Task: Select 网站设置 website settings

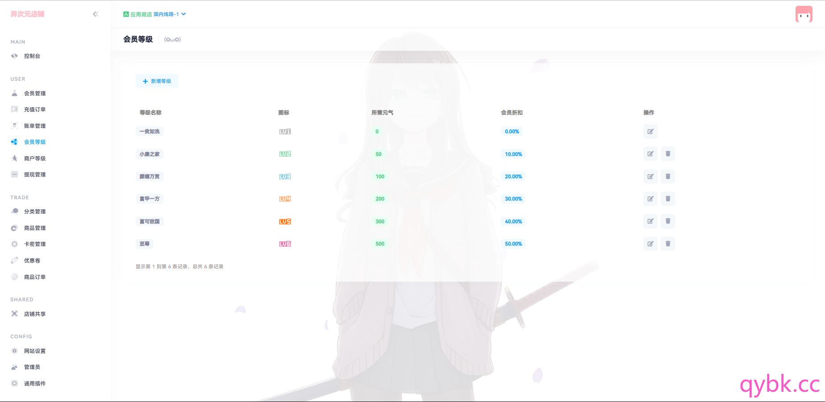Action: (35, 351)
